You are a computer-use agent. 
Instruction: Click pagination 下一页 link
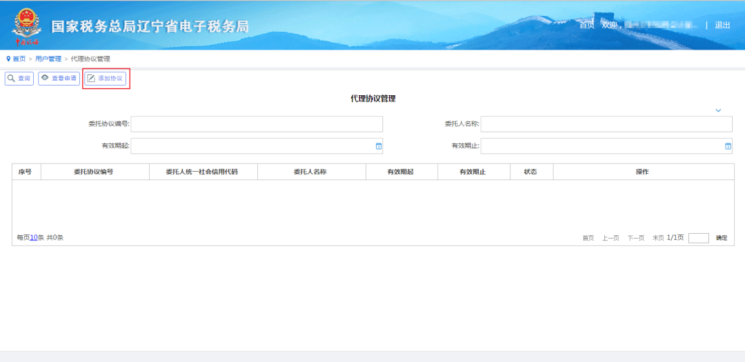coord(636,238)
